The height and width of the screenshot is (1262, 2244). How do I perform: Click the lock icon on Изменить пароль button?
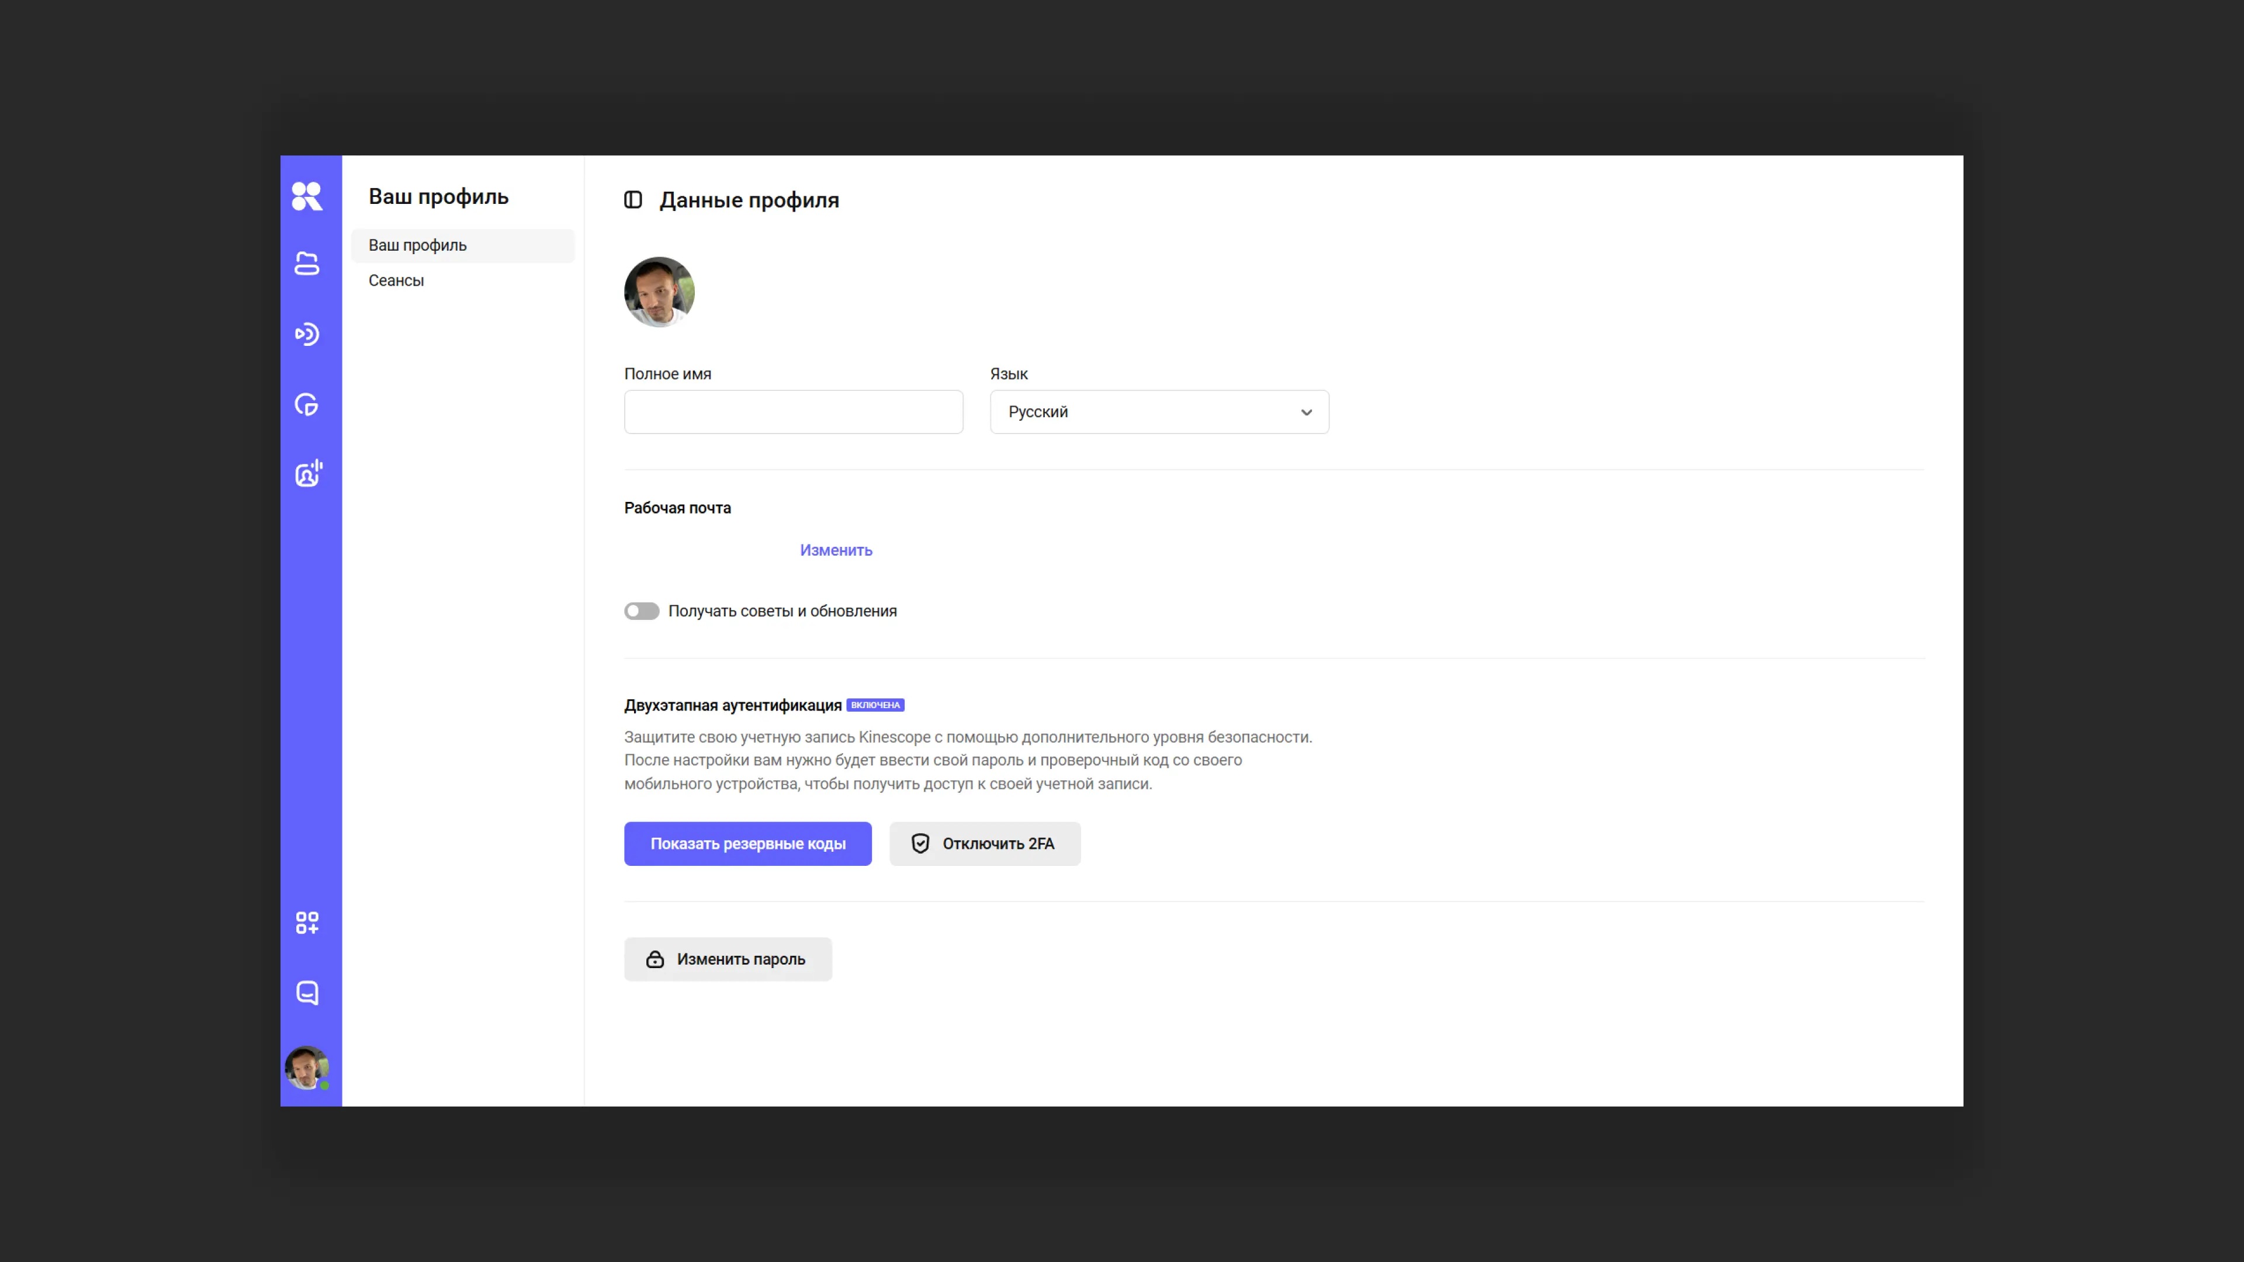[x=656, y=959]
